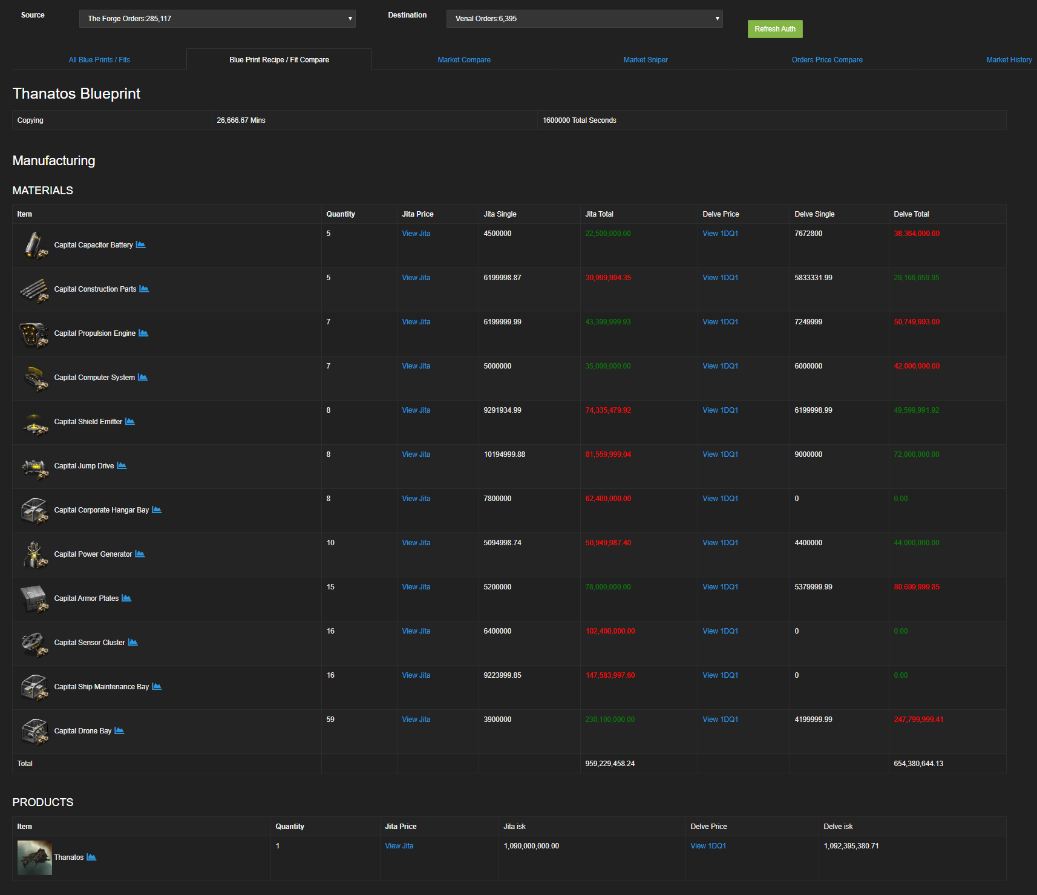Open chart icon for Capital Corporate Hangar Bay
This screenshot has width=1037, height=895.
point(157,510)
